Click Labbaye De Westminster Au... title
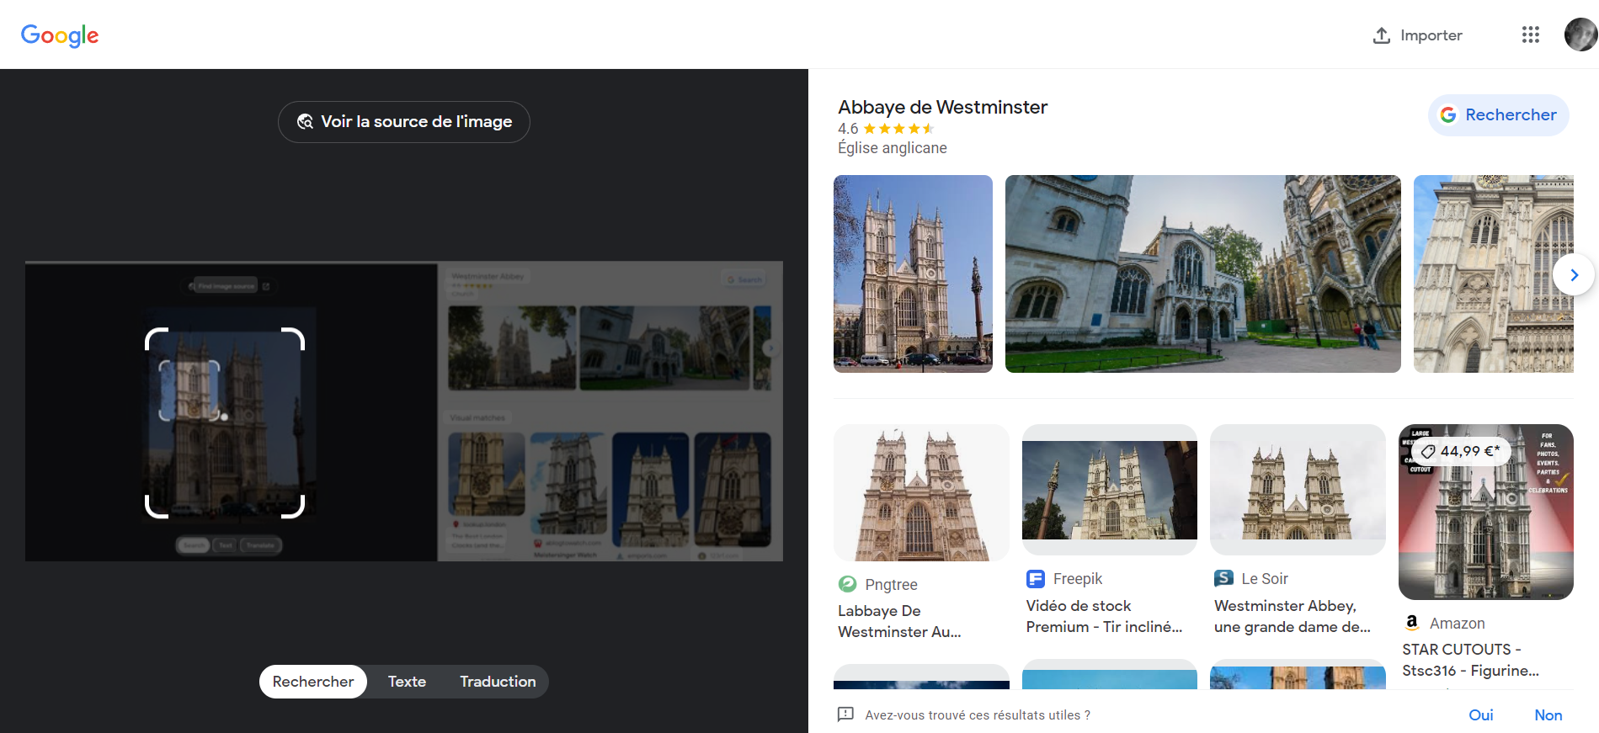Image resolution: width=1599 pixels, height=733 pixels. [x=899, y=621]
